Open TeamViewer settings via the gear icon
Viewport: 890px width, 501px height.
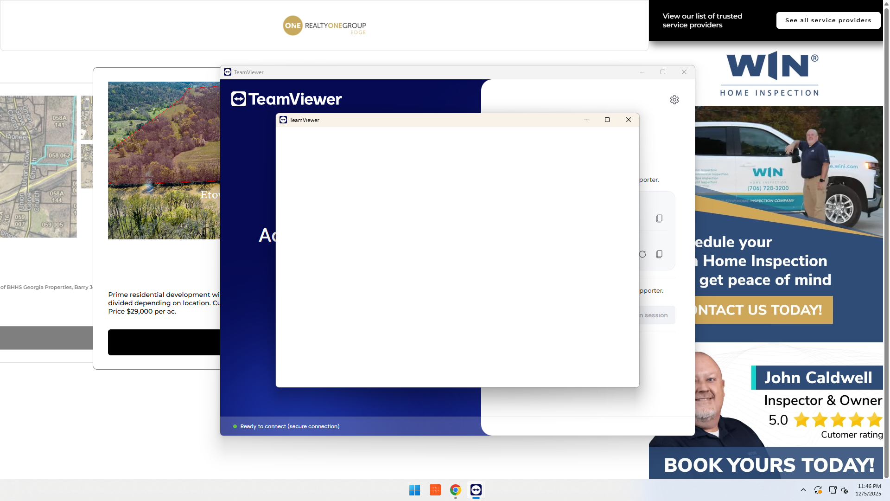click(x=674, y=99)
